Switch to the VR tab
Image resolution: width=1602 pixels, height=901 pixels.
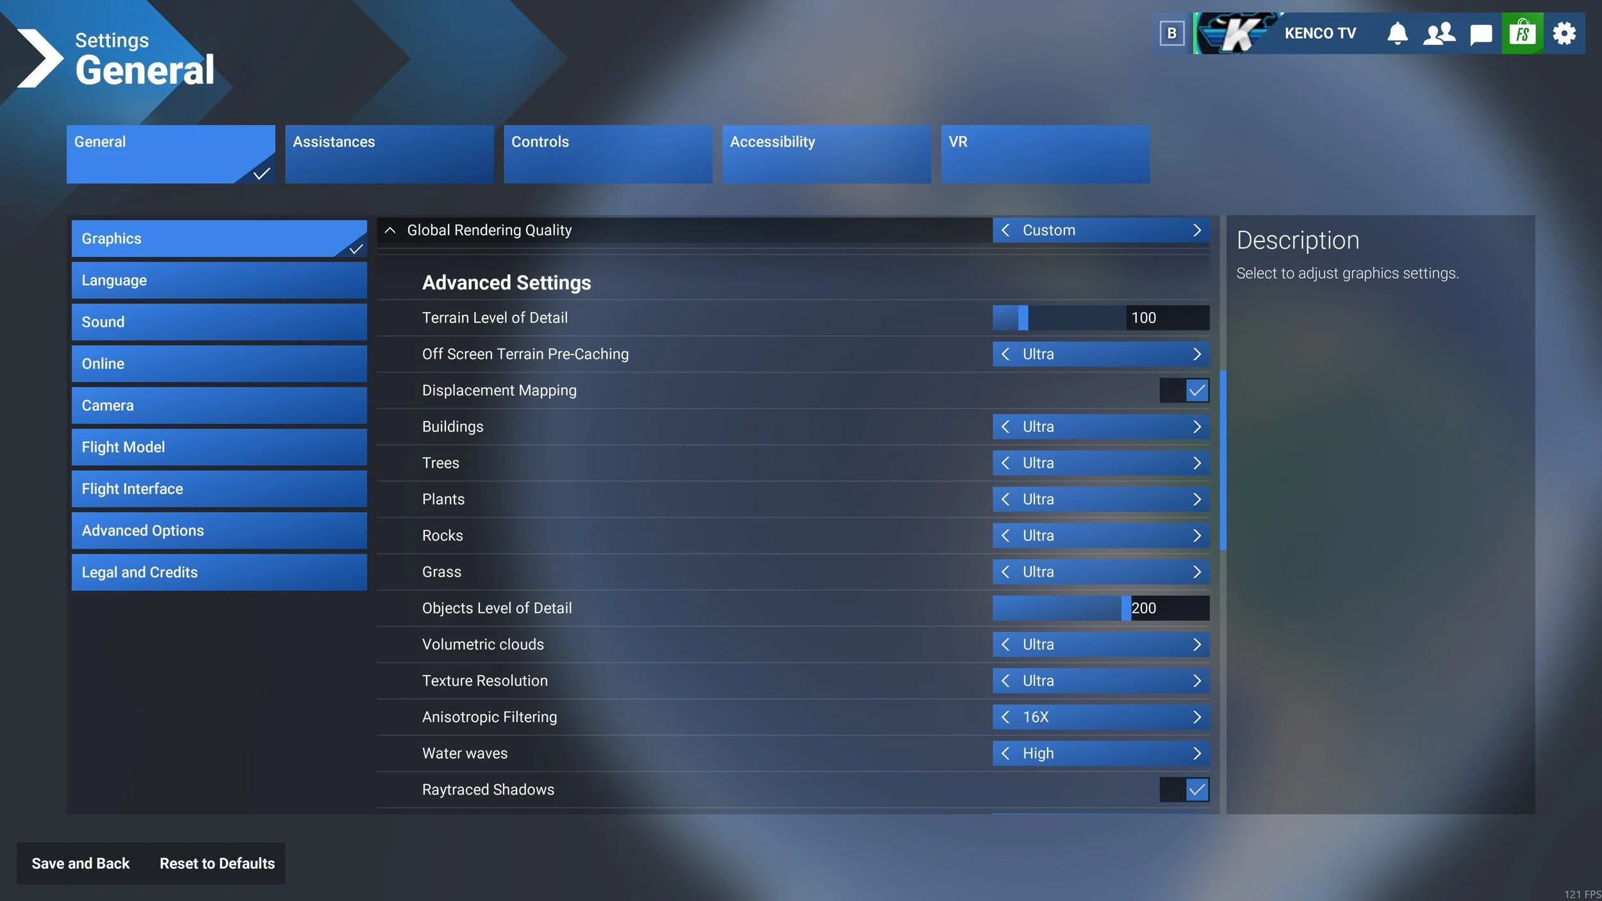coord(1045,154)
